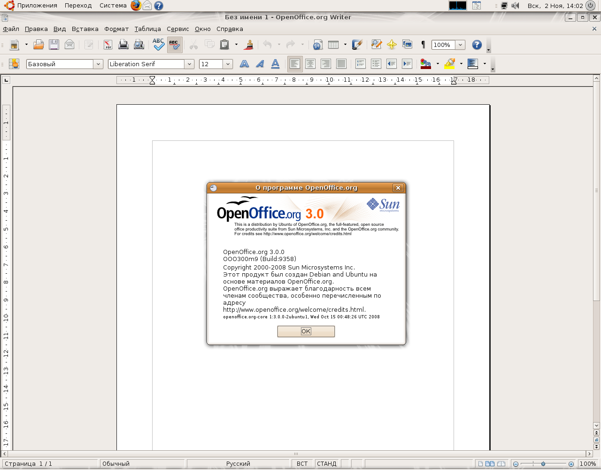
Task: Open the Find & Replace icon
Action: point(377,45)
